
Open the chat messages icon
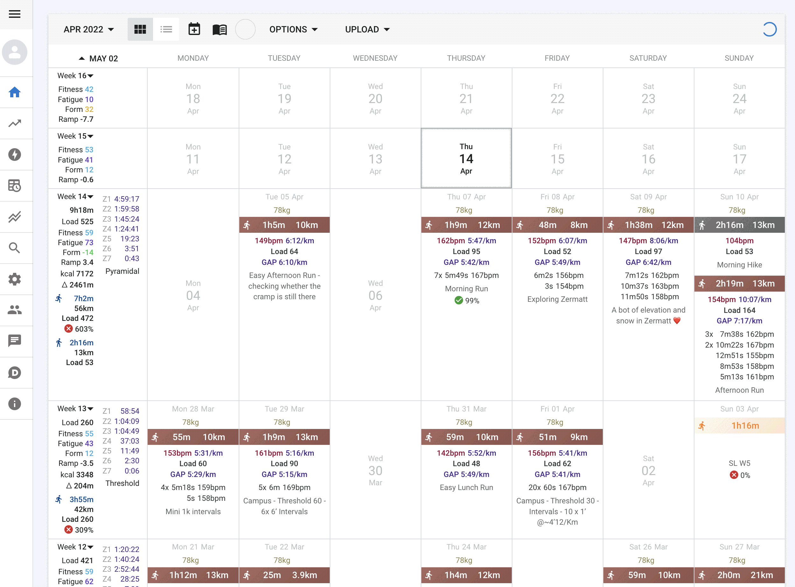click(x=15, y=341)
